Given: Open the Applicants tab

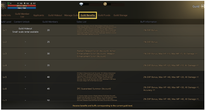Looking at the screenshot, I should 39,15.
